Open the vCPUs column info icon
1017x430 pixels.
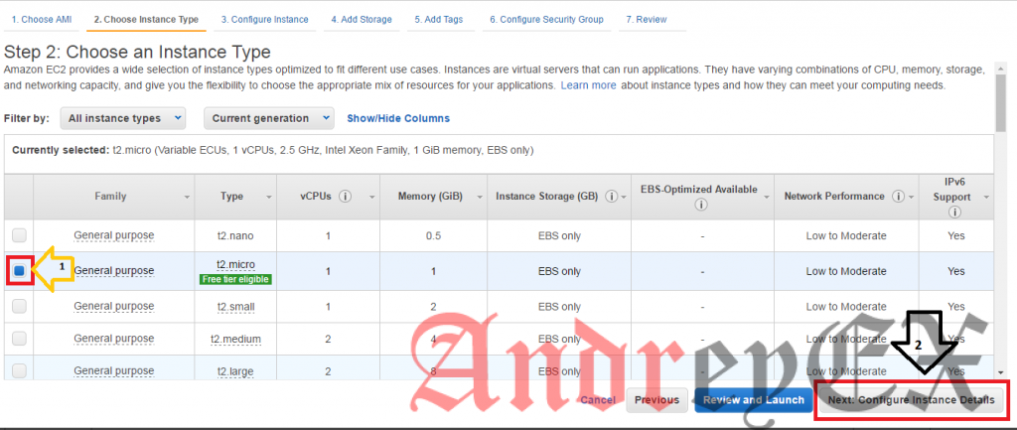345,196
